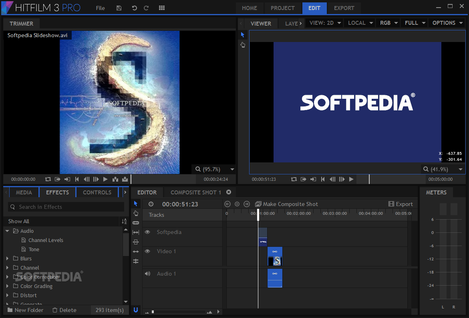
Task: Jump to start in the Trimmer
Action: (x=77, y=179)
